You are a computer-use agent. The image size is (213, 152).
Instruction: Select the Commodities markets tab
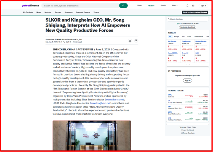click(198, 36)
